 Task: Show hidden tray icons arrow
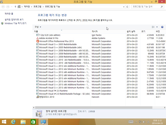(x=136, y=122)
